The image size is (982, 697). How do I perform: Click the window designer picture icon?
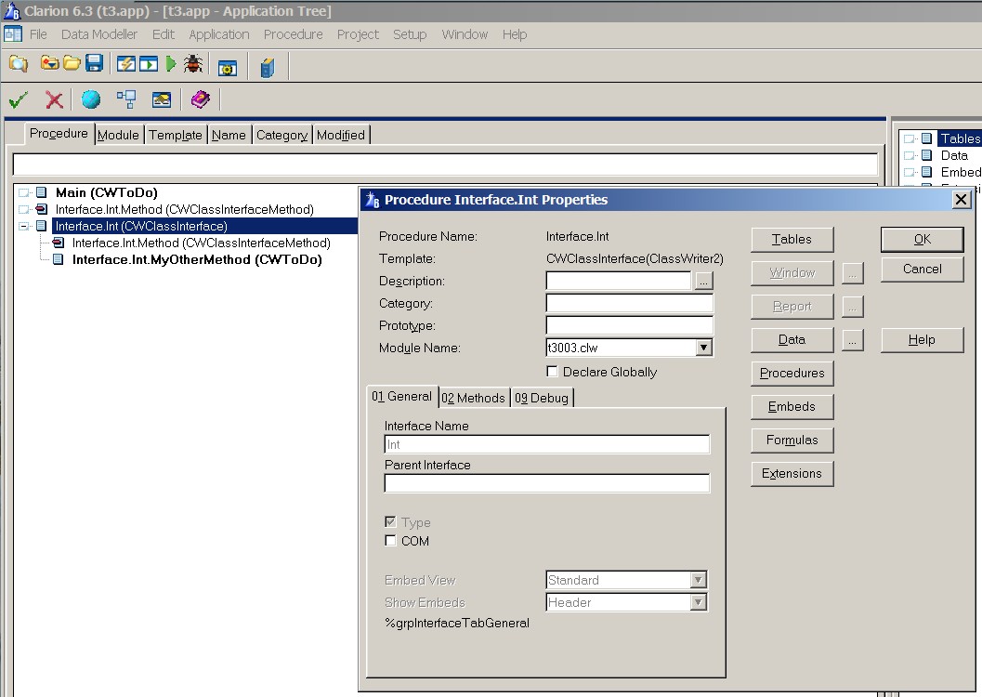click(162, 99)
